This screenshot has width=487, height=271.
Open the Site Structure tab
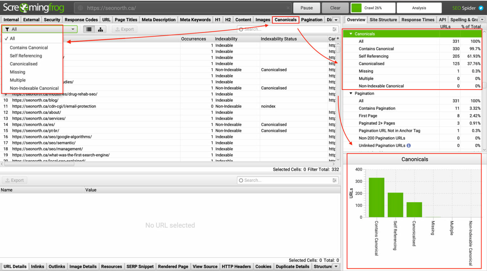[x=383, y=19]
